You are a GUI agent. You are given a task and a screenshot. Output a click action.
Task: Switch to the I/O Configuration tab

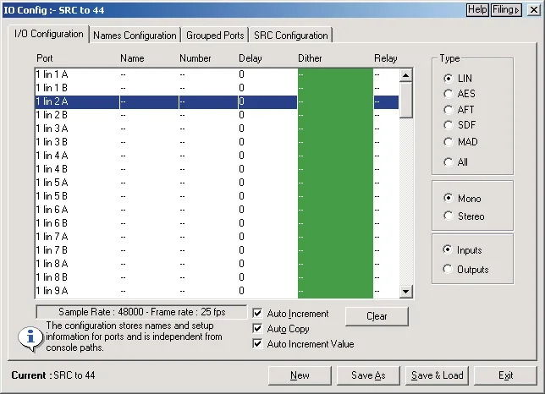coord(48,34)
